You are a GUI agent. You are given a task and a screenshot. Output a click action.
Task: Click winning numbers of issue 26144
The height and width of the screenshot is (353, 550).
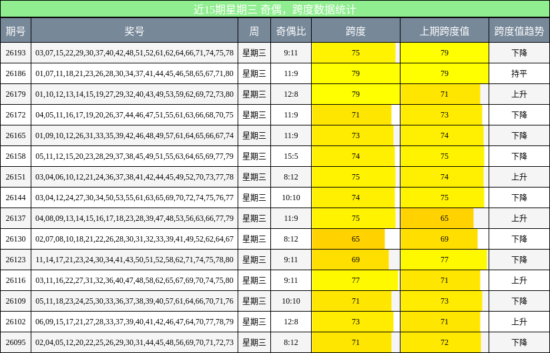pos(134,198)
